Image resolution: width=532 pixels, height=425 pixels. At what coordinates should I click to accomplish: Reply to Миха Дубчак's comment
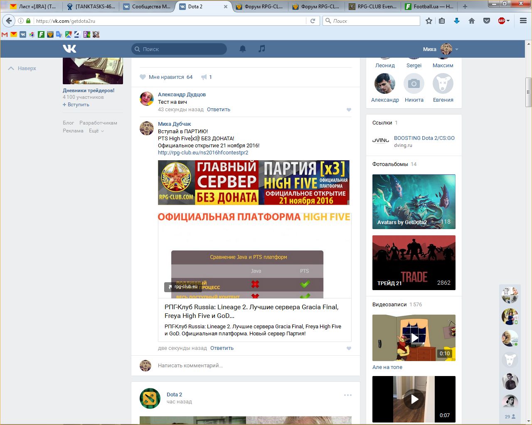222,348
